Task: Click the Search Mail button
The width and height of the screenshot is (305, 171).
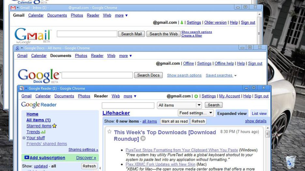Action: [132, 34]
